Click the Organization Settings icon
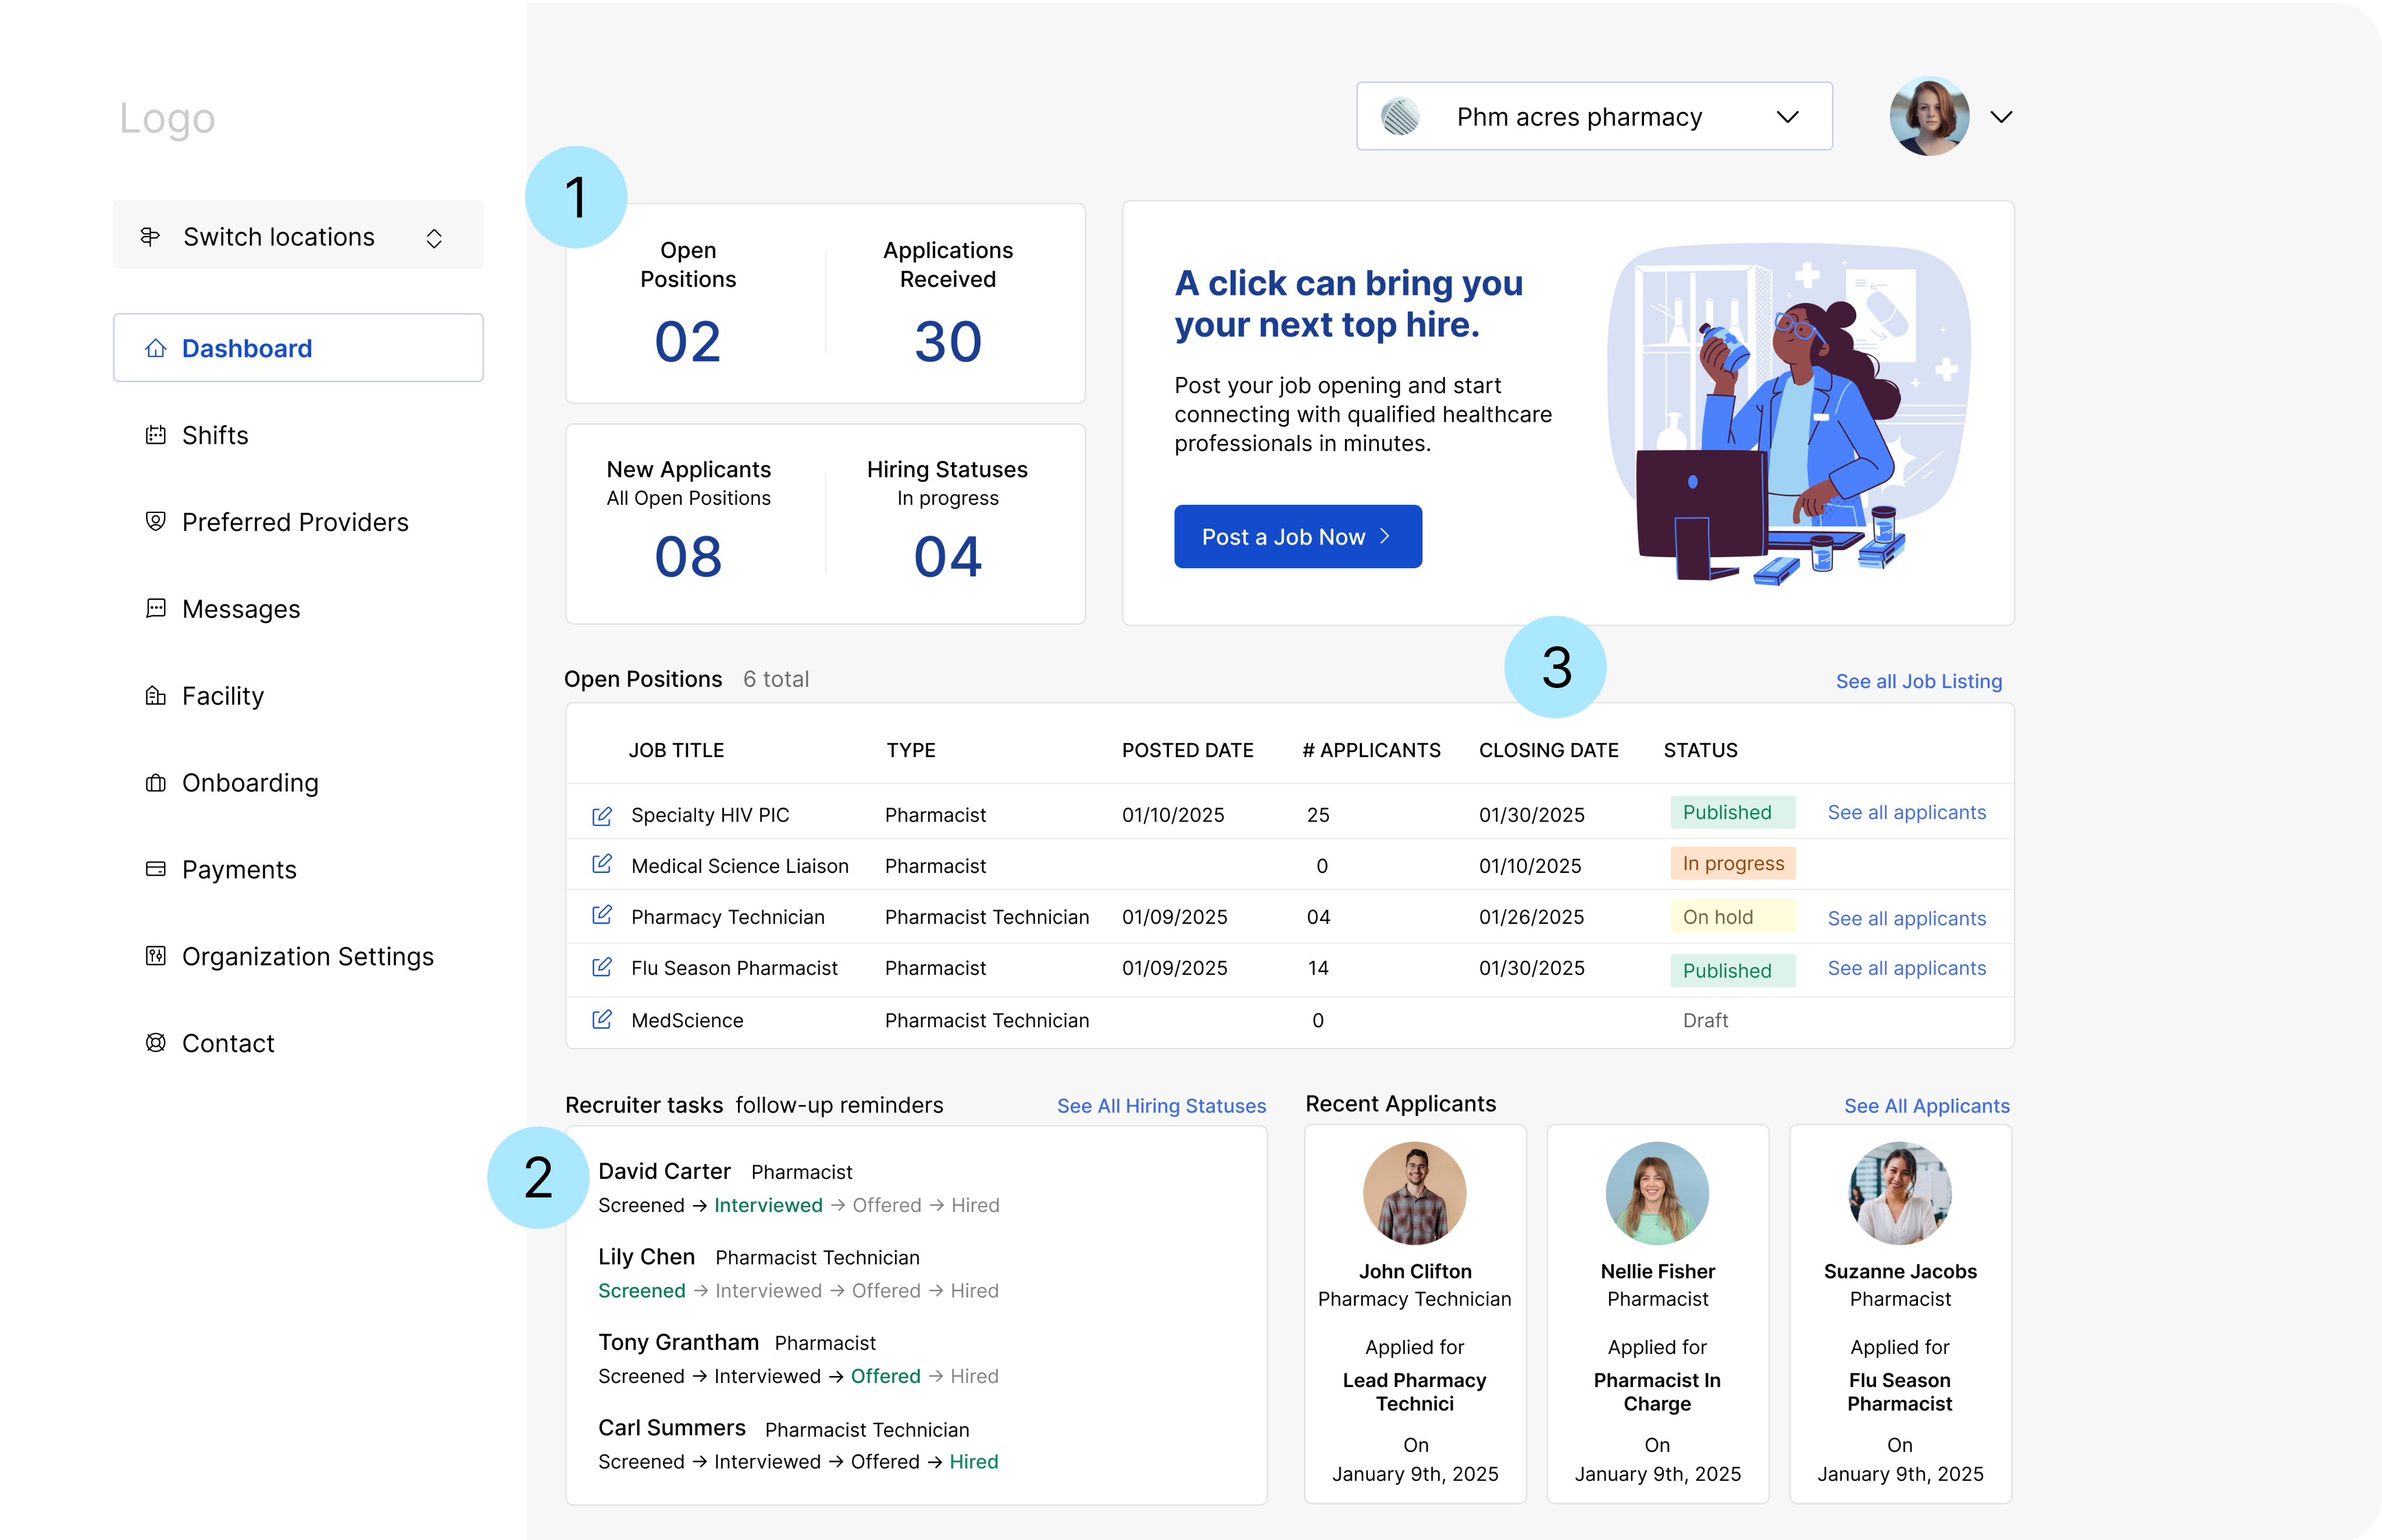The width and height of the screenshot is (2382, 1540). (x=156, y=956)
